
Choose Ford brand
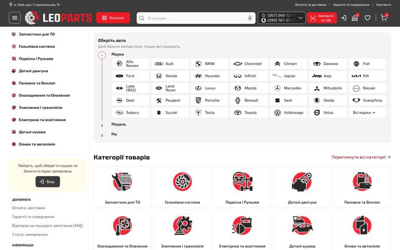click(131, 76)
